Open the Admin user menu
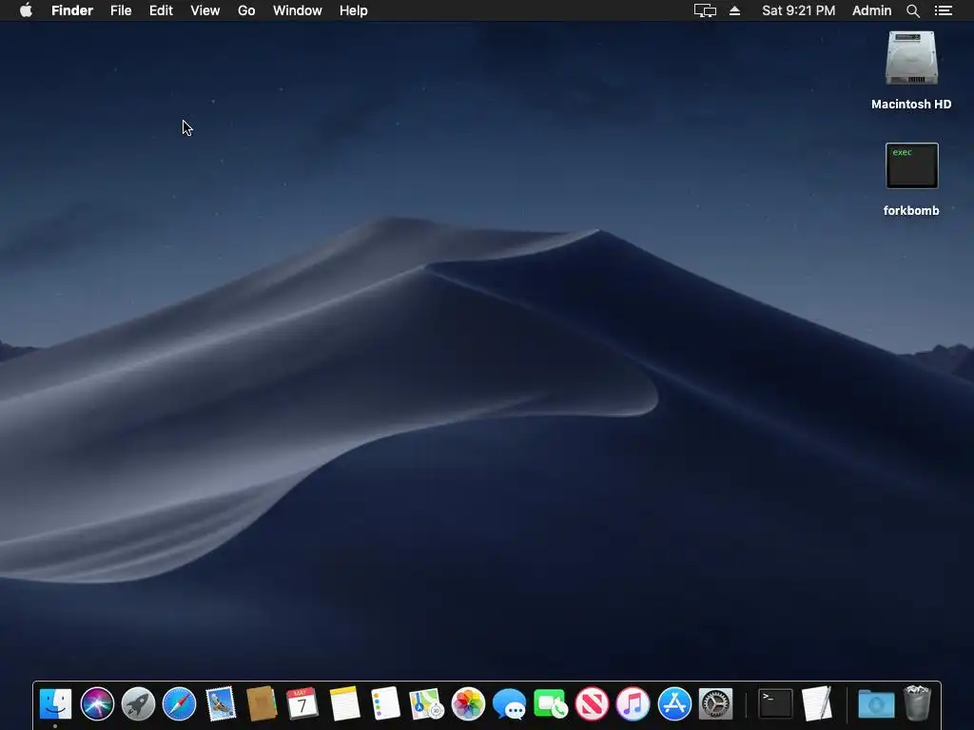 click(871, 10)
